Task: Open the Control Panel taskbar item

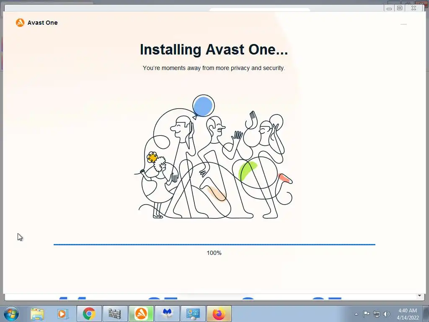Action: pyautogui.click(x=193, y=314)
